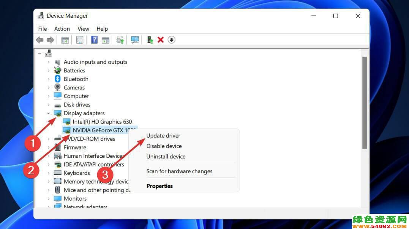Screen dimensions: 409x229
Task: Toggle the console tree pane icon
Action: (65, 40)
